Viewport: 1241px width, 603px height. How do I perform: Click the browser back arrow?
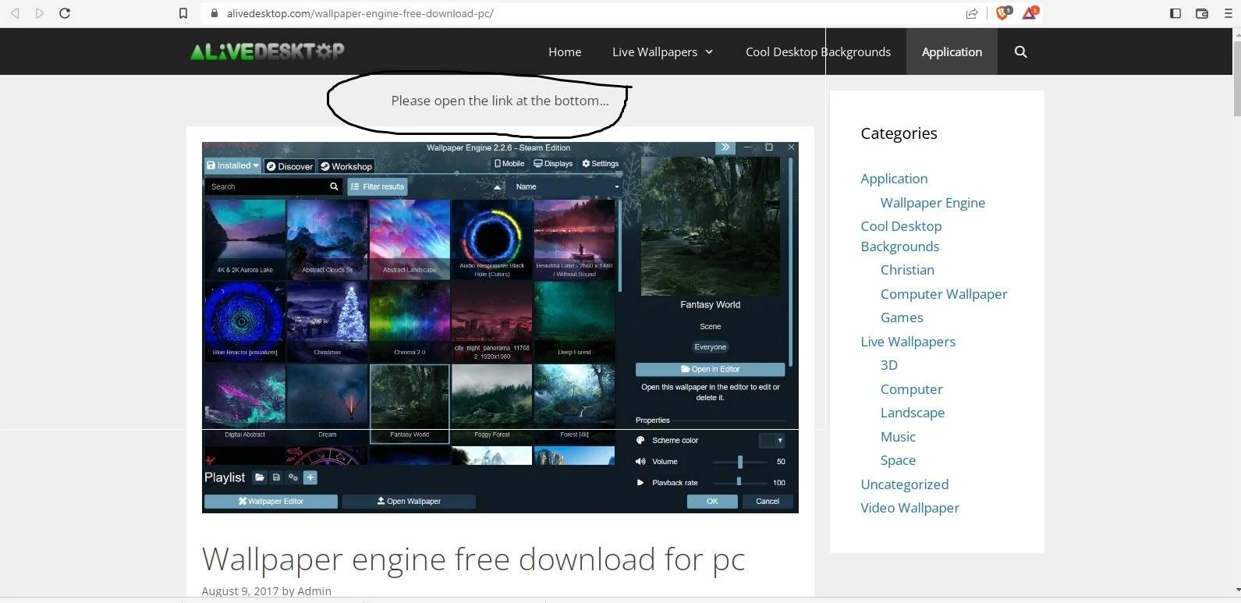tap(15, 13)
